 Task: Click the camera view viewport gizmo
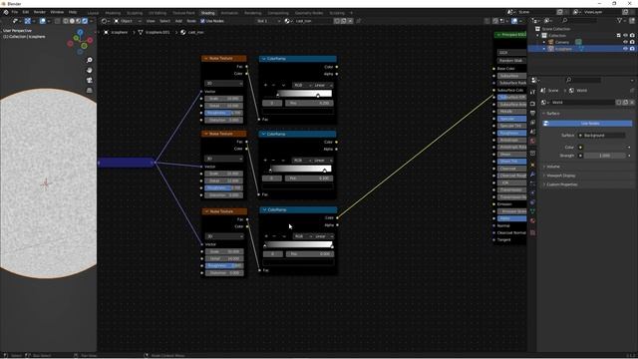tap(90, 80)
